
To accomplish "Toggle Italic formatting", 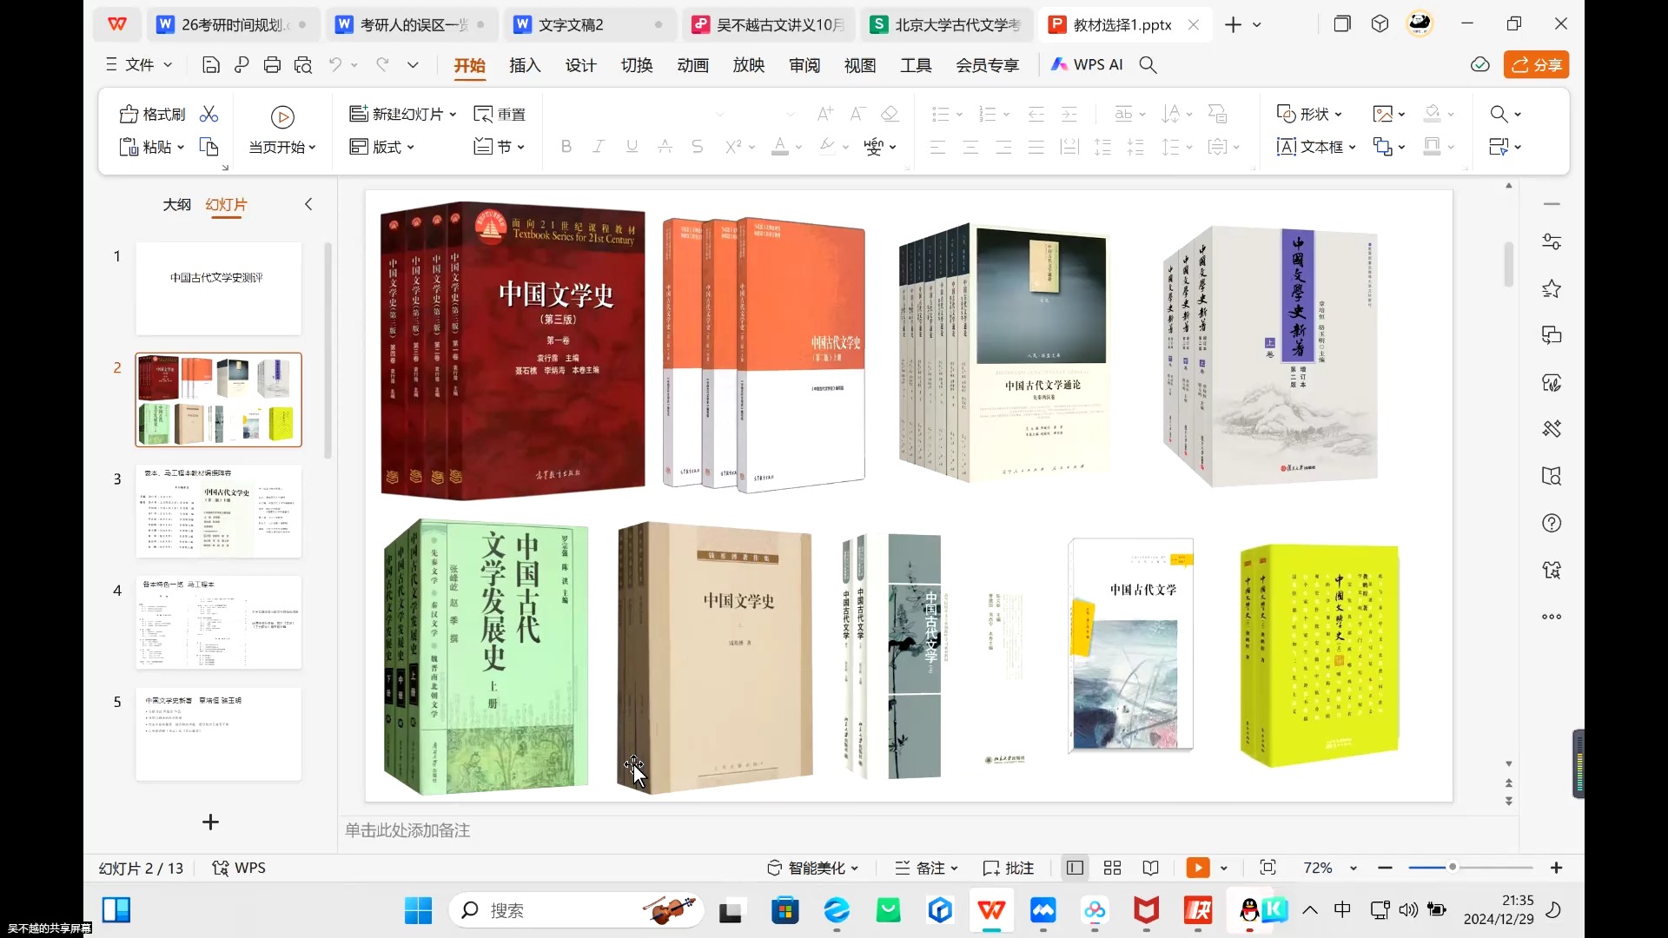I will tap(599, 147).
